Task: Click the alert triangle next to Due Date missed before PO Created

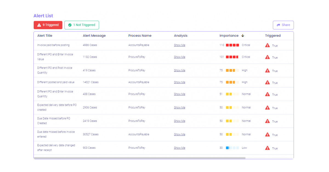Action: (x=267, y=121)
